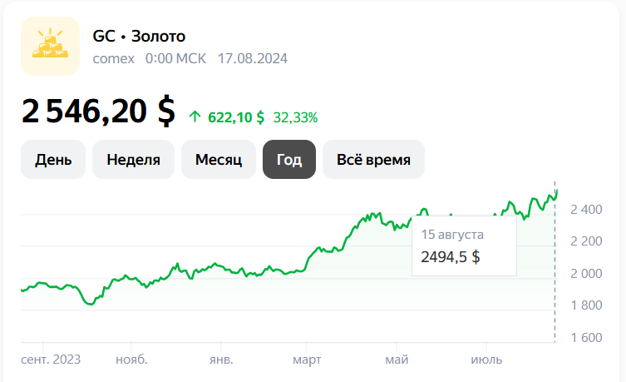Click the green upward arrow icon
The width and height of the screenshot is (626, 382).
195,117
